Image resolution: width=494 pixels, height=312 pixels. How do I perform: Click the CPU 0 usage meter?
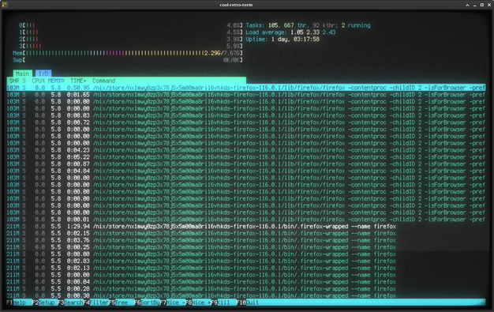tap(131, 25)
